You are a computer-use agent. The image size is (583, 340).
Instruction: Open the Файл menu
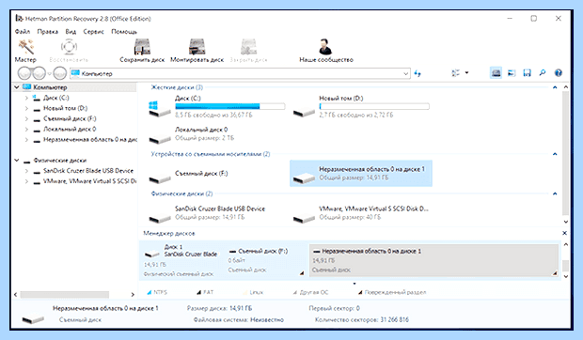23,32
